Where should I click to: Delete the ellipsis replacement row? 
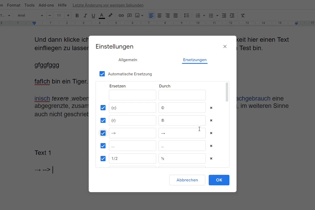pyautogui.click(x=211, y=146)
